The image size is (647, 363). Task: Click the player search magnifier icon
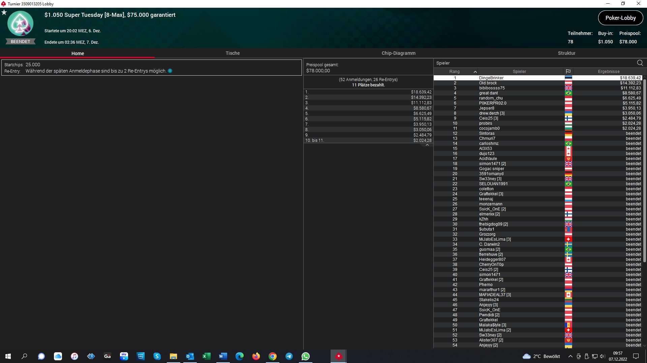click(640, 63)
